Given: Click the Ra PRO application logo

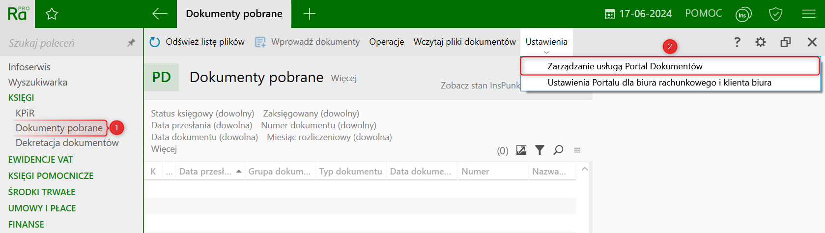Looking at the screenshot, I should (18, 14).
